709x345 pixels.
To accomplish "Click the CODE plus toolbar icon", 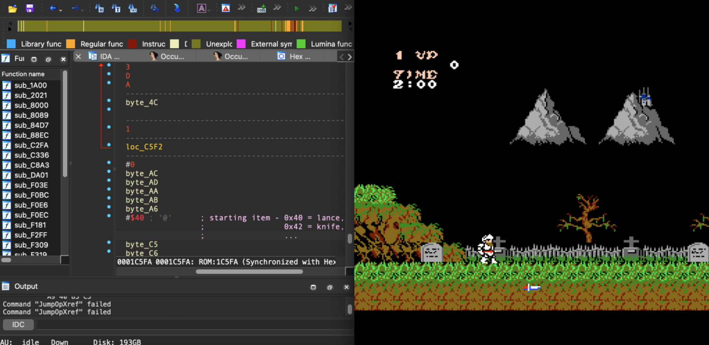I will pyautogui.click(x=261, y=8).
